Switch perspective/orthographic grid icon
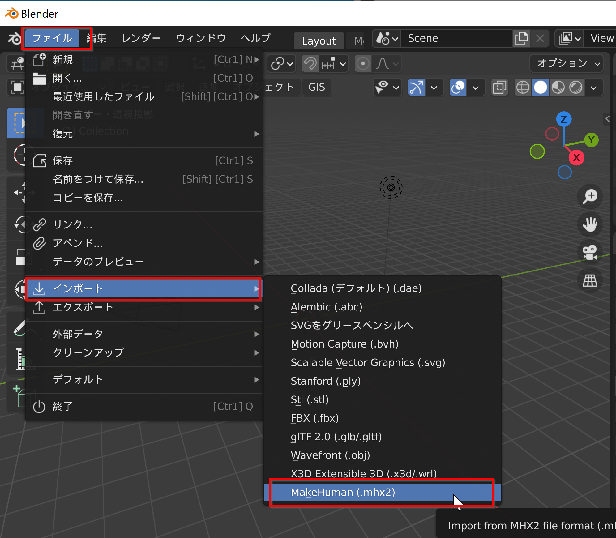Image resolution: width=616 pixels, height=538 pixels. [x=590, y=280]
